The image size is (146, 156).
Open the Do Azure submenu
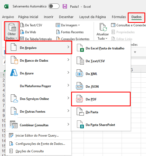[x=39, y=73]
